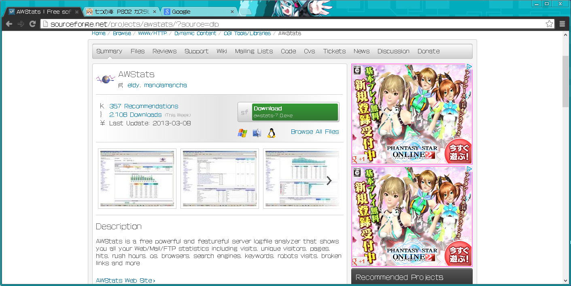571x286 pixels.
Task: Click the page icon in the address bar
Action: [46, 24]
